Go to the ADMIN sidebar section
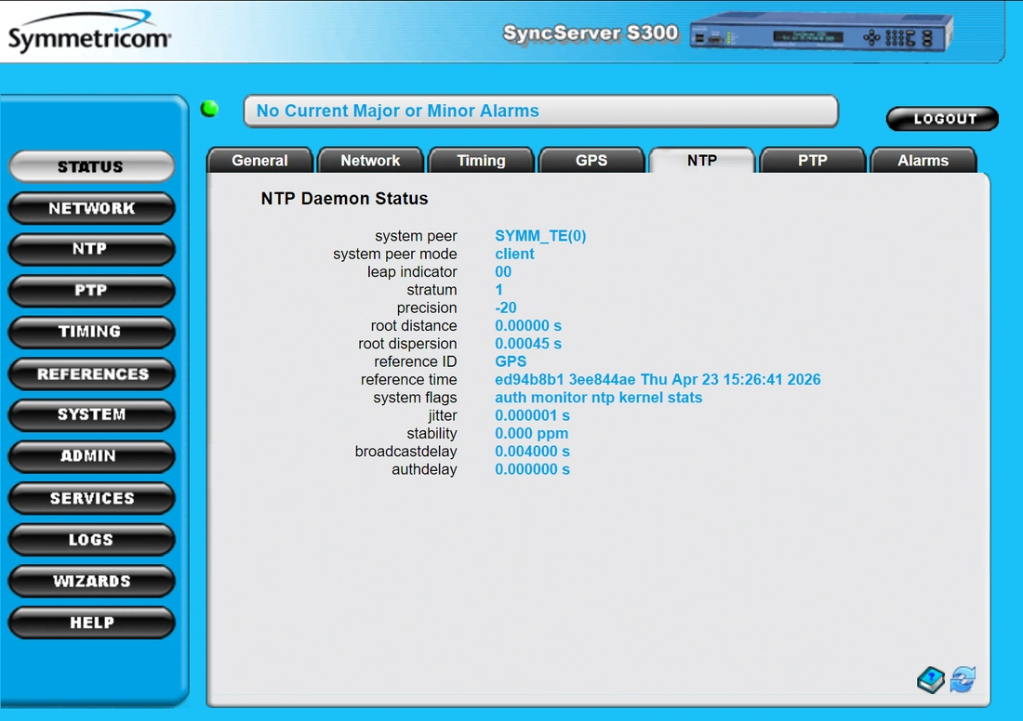 tap(91, 456)
